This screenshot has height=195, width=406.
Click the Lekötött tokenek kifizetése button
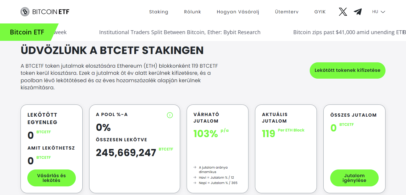pyautogui.click(x=347, y=71)
